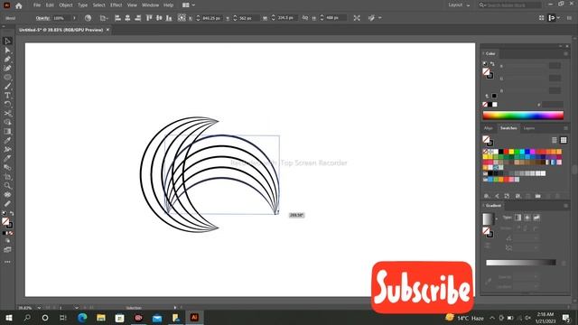The width and height of the screenshot is (578, 325).
Task: Select Radial gradient type button
Action: pyautogui.click(x=527, y=218)
